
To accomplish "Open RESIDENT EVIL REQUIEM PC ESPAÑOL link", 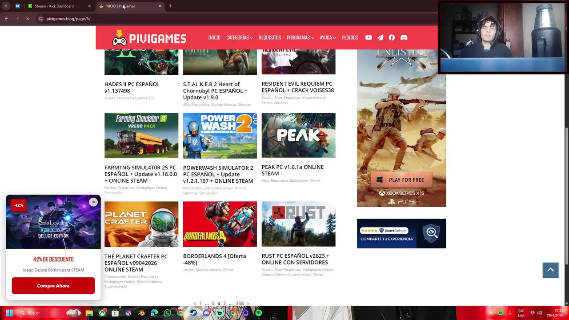I will point(298,87).
